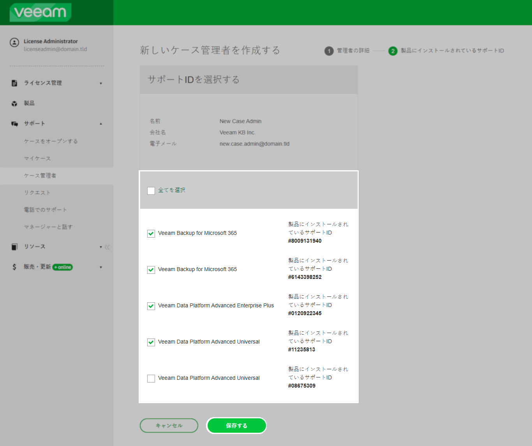Click the 保存する button

click(236, 425)
